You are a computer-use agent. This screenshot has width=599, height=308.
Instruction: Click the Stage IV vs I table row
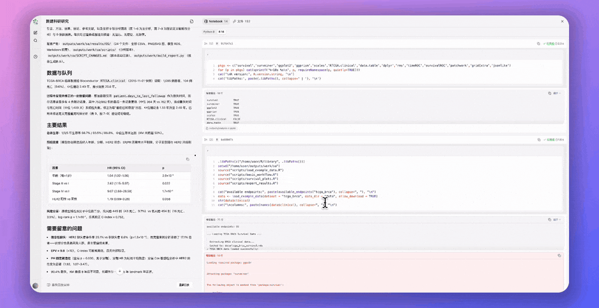[121, 191]
